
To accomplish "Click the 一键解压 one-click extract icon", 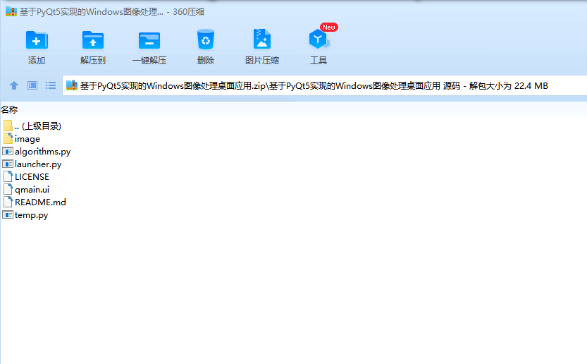I will pyautogui.click(x=149, y=40).
